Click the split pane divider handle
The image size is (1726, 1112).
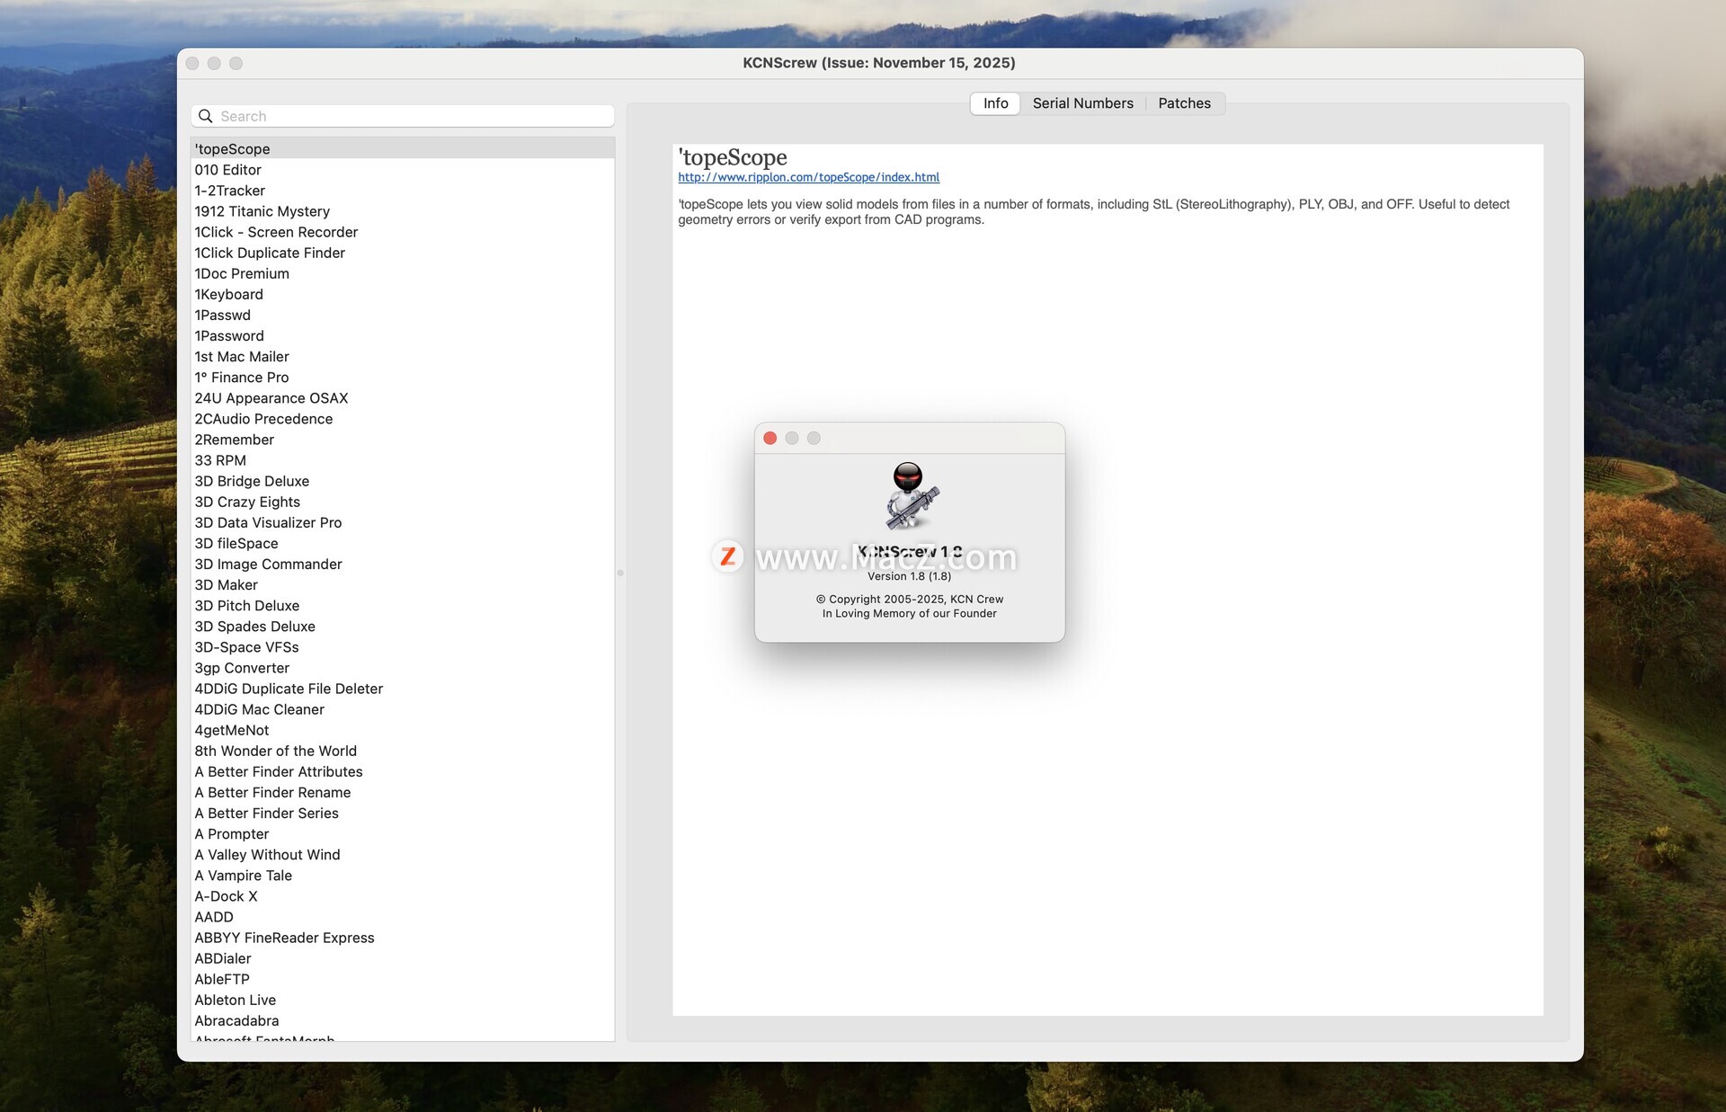click(620, 573)
